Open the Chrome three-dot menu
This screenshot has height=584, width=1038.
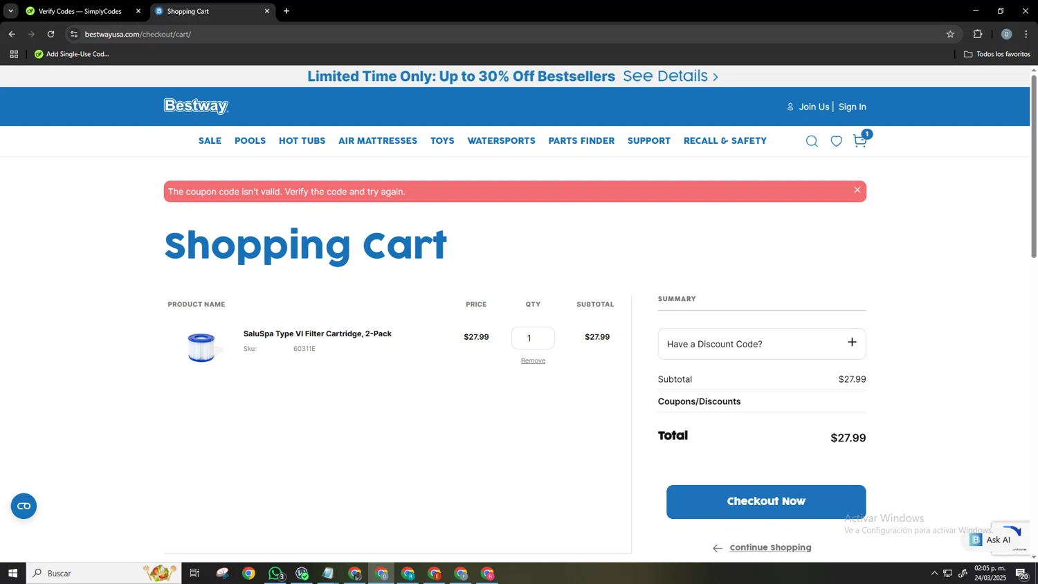1026,34
